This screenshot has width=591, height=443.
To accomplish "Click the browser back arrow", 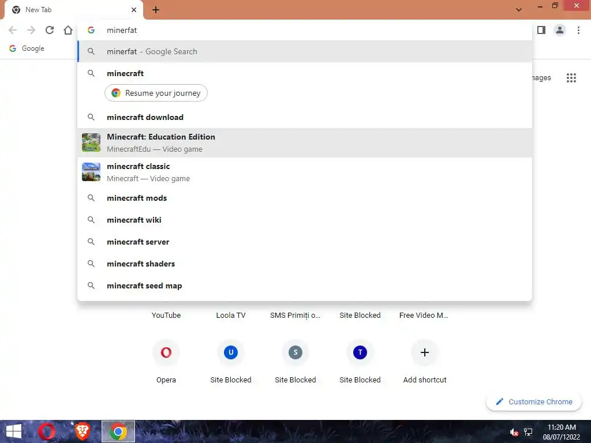I will (13, 30).
